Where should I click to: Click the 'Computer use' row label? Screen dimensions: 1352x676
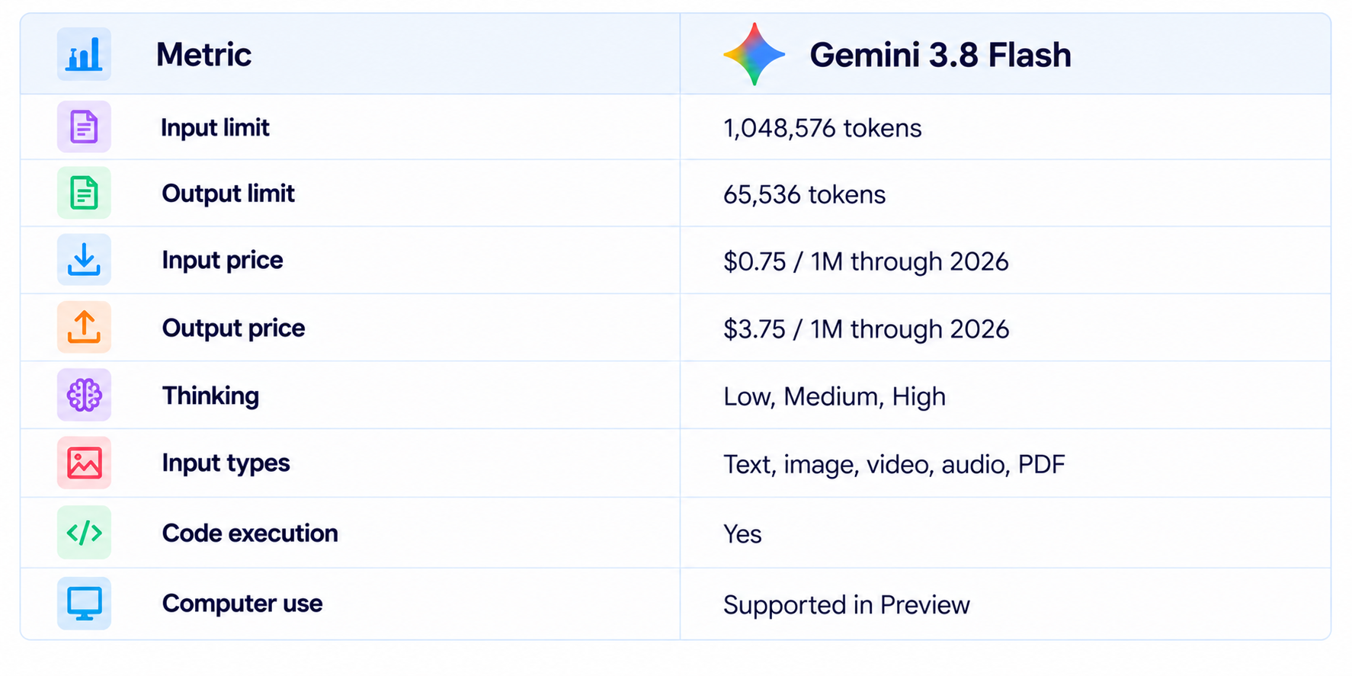[x=242, y=604]
